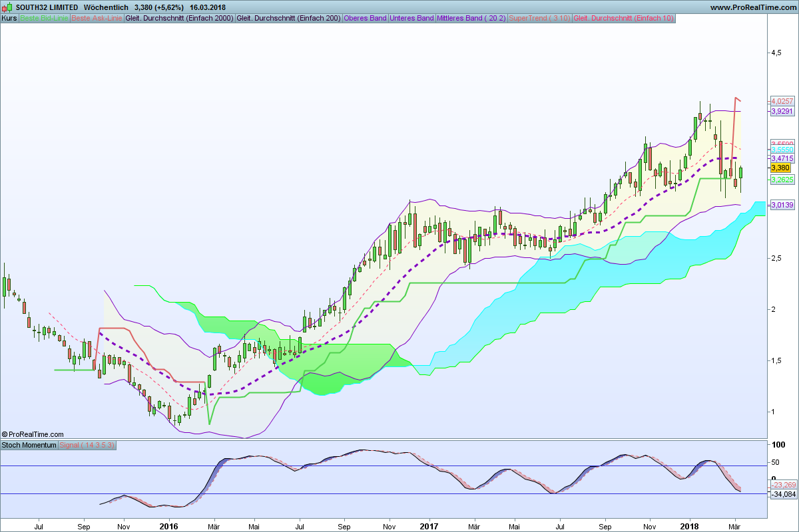Click the 100 level on oscillator axis

point(777,444)
